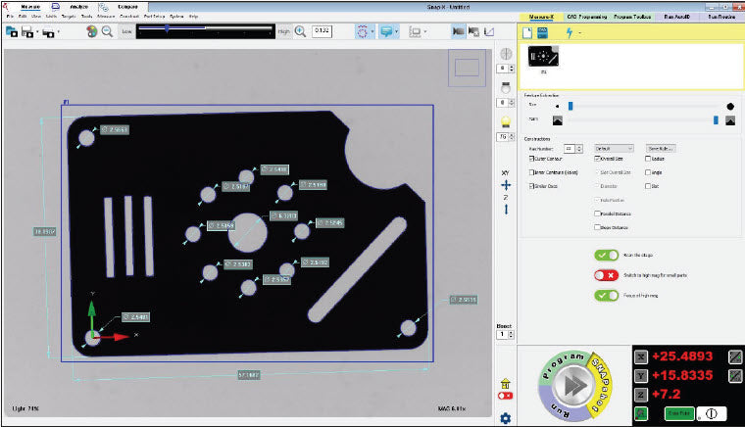Click the color palette icon
Viewport: 745px width, 427px height.
point(92,31)
